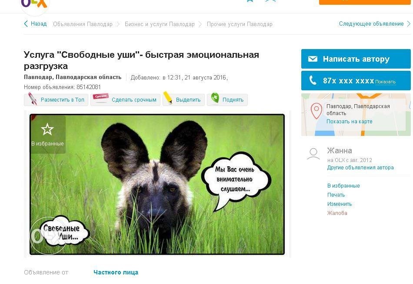The width and height of the screenshot is (413, 284).
Task: Click the Жалоба link
Action: (x=337, y=213)
